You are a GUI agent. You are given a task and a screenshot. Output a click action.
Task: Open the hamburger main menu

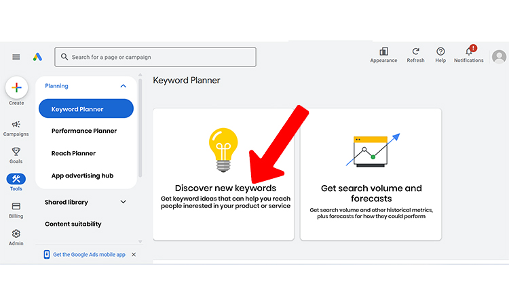16,57
